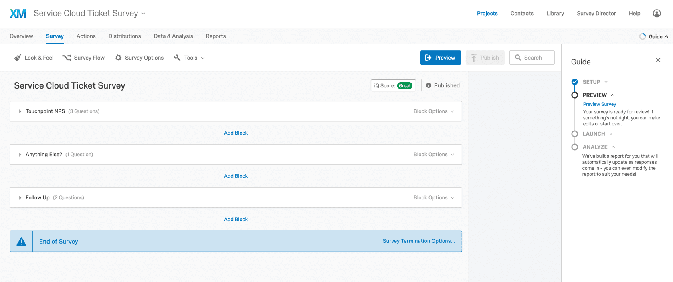Click Add Block below Touchpoint NPS
The width and height of the screenshot is (673, 282).
[236, 133]
